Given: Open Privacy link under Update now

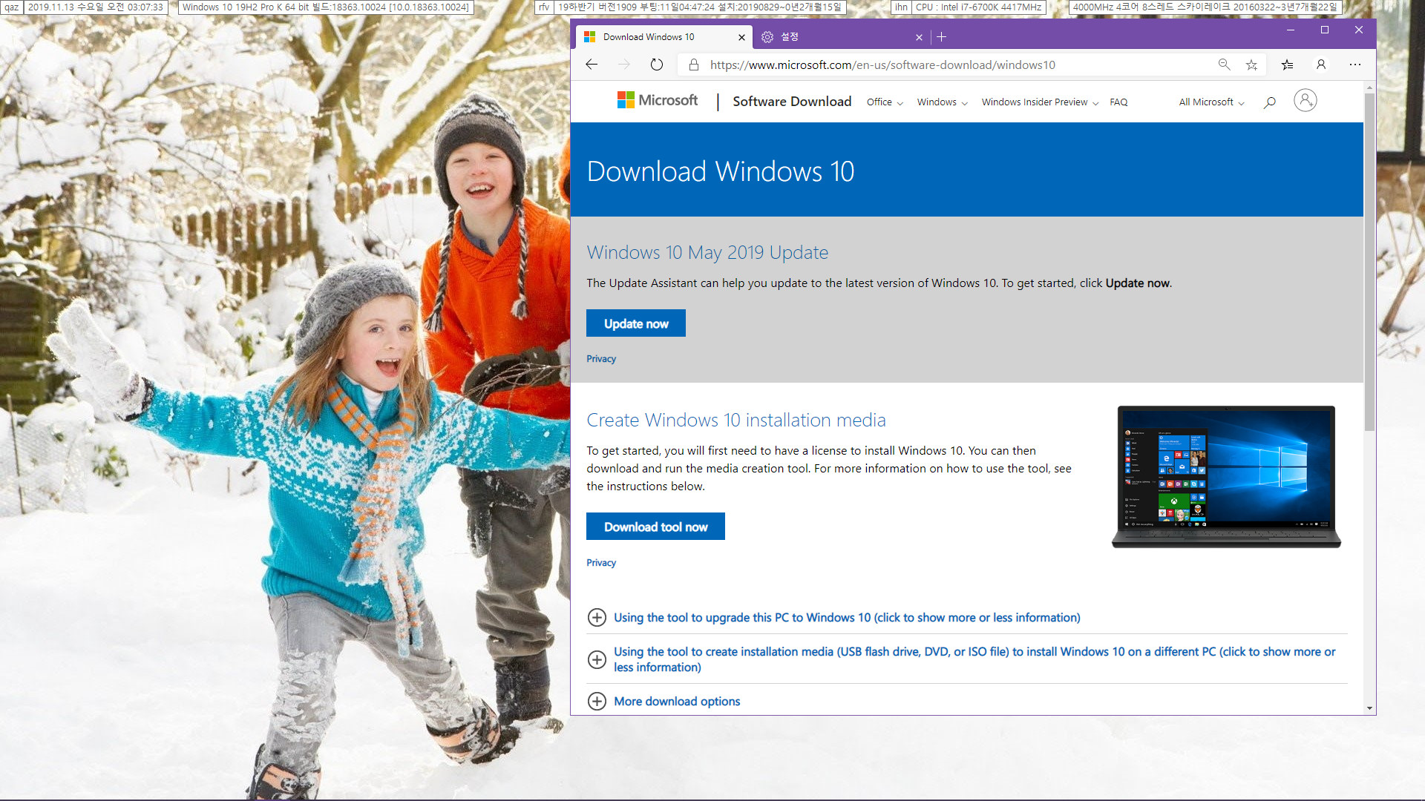Looking at the screenshot, I should tap(601, 359).
